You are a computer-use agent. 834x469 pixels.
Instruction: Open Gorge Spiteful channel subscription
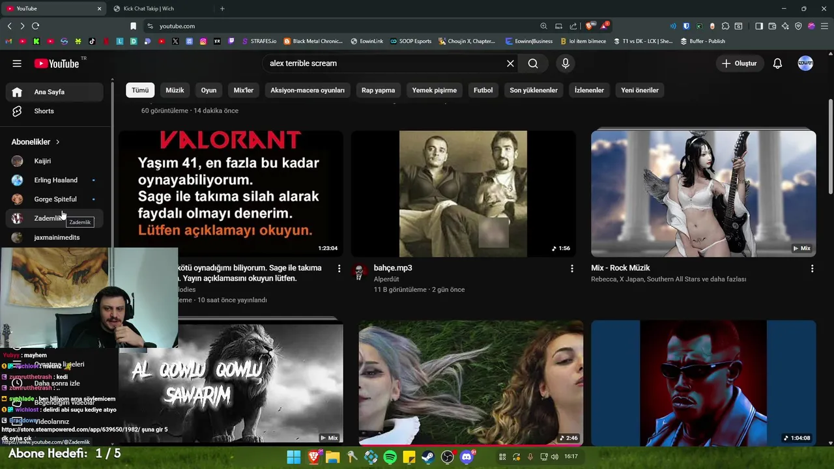(x=55, y=199)
